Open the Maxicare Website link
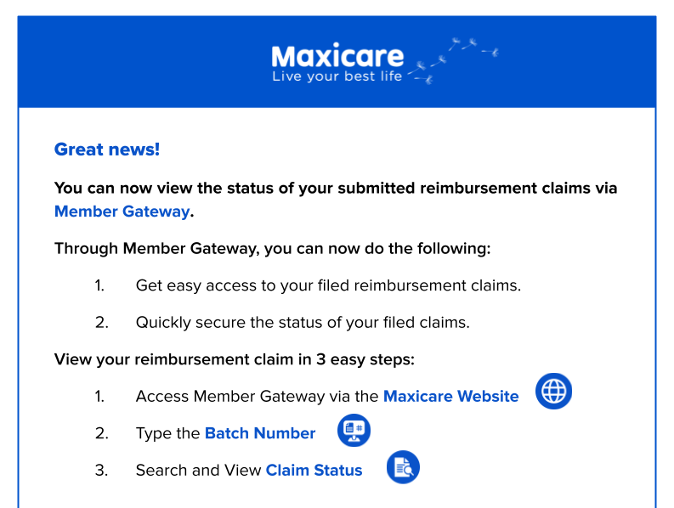This screenshot has width=674, height=508. (x=451, y=396)
